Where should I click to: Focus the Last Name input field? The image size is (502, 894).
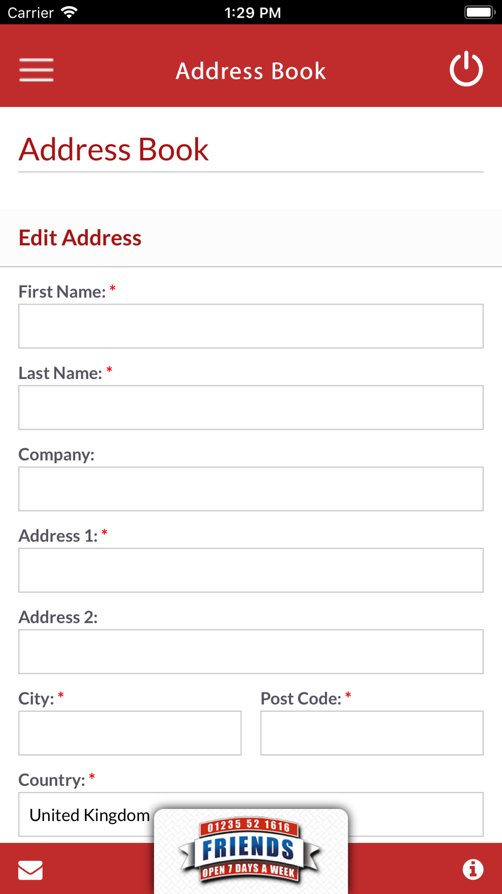click(251, 407)
